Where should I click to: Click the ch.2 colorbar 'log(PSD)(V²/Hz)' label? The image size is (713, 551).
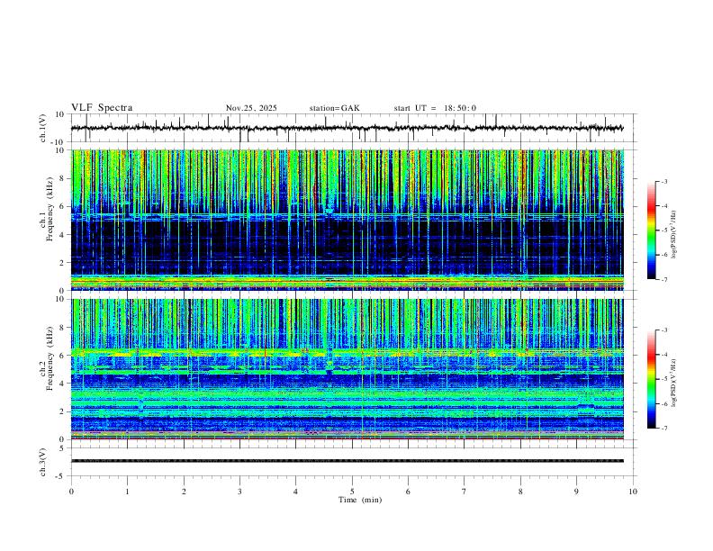click(673, 383)
